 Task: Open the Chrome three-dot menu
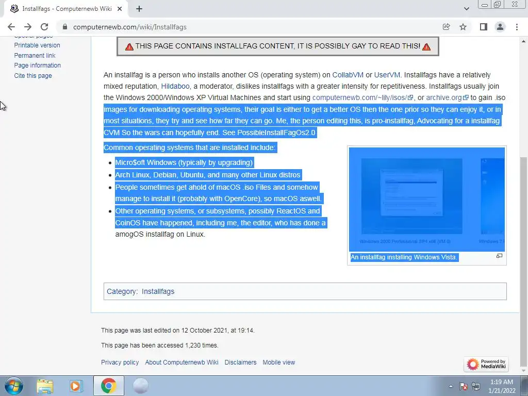pyautogui.click(x=517, y=27)
